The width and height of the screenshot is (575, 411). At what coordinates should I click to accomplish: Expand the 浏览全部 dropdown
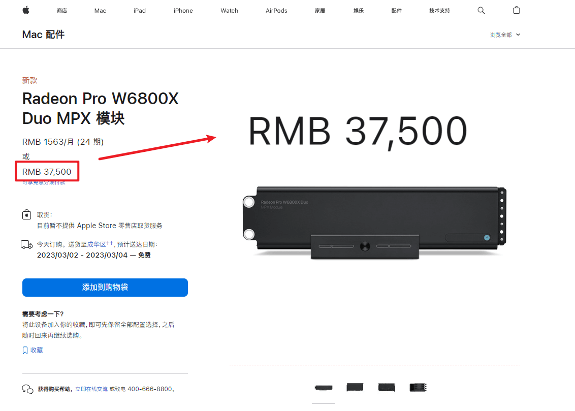(x=505, y=35)
